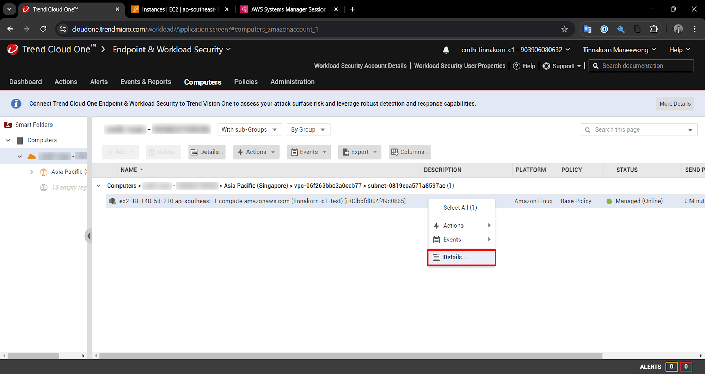Open the cmth-tinnakorn-c1 account dropdown
Image resolution: width=705 pixels, height=374 pixels.
tap(515, 50)
